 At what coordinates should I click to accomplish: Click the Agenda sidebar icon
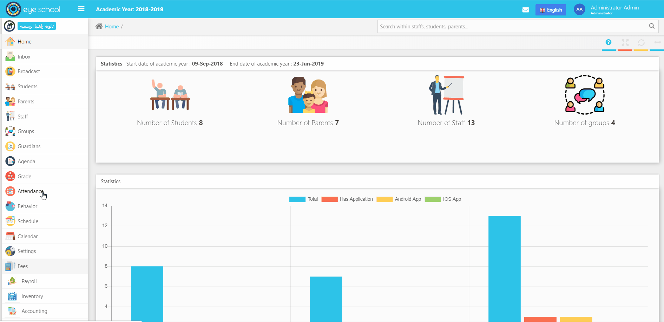click(x=10, y=161)
